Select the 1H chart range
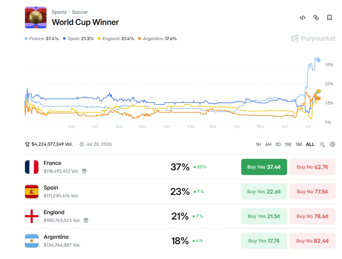The height and width of the screenshot is (259, 342). [x=258, y=144]
